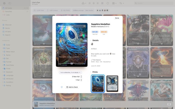Click the $60.98 foil price badge
175x109 pixels.
point(104,32)
